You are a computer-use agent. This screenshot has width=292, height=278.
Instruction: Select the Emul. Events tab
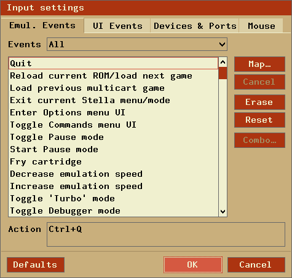(x=42, y=26)
